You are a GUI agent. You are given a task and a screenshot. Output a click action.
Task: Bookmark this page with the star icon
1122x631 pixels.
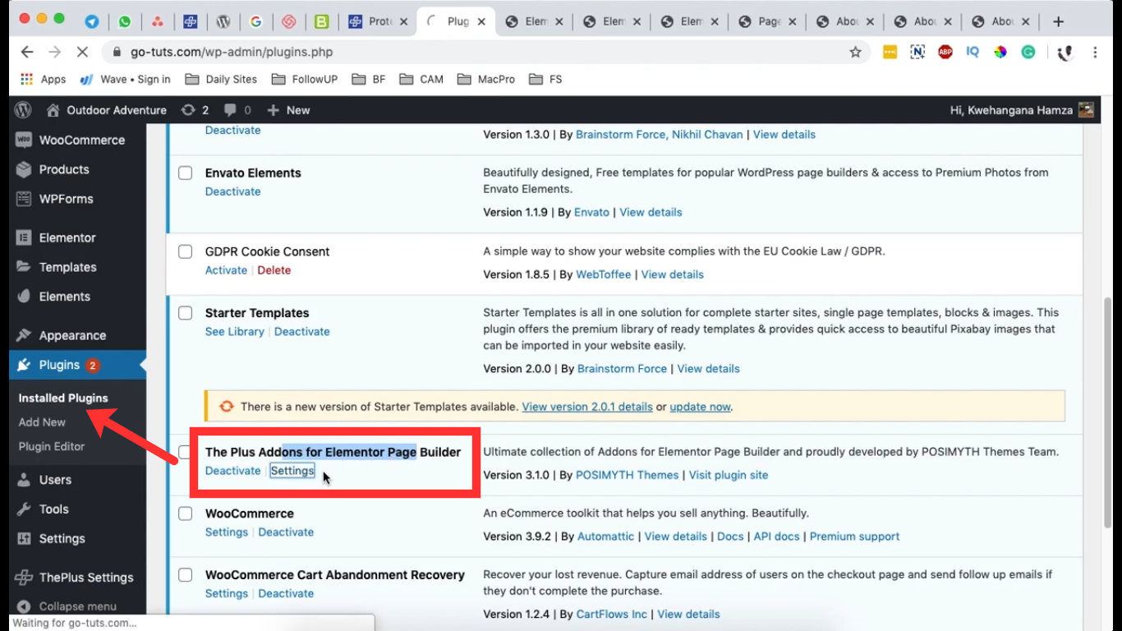[x=855, y=52]
